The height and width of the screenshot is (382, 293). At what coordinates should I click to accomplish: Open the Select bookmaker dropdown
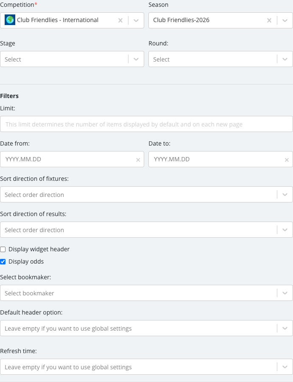pyautogui.click(x=146, y=293)
